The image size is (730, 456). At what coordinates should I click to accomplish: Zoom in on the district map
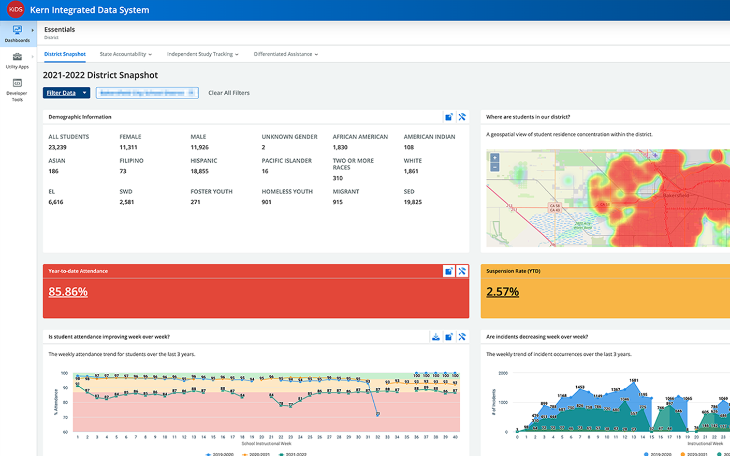click(495, 158)
